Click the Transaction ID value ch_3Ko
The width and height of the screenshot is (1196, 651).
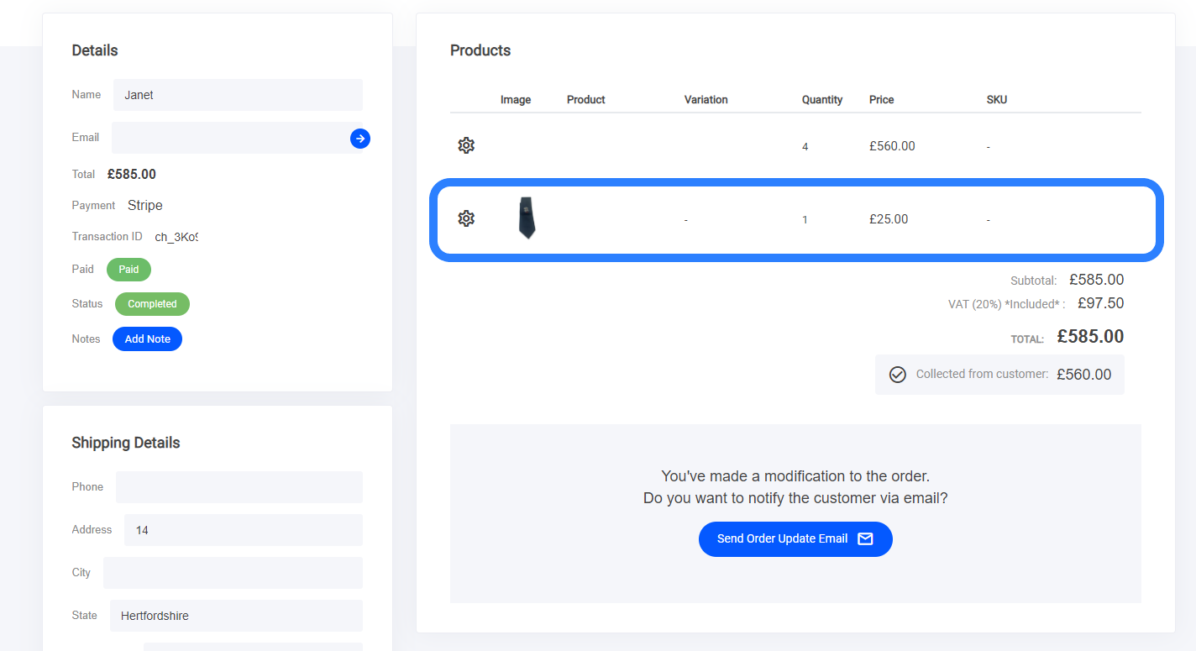(176, 237)
